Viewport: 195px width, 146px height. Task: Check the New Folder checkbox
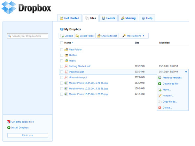(x=62, y=50)
